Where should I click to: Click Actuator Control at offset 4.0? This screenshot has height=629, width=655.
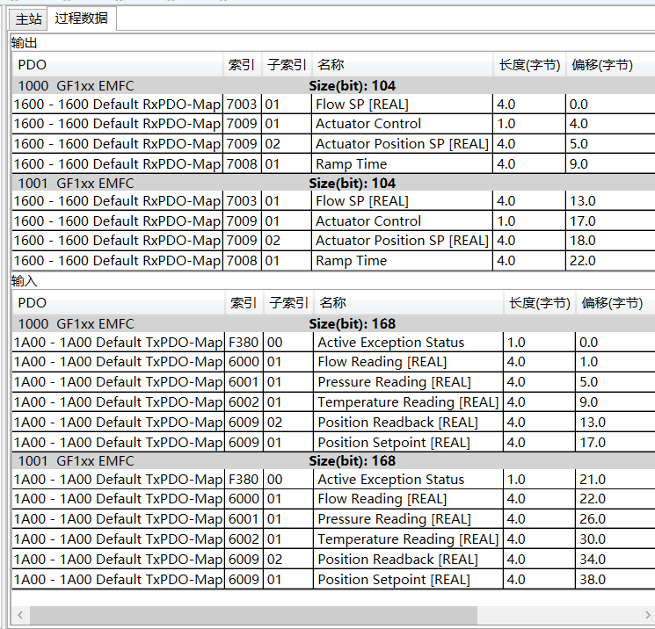368,124
